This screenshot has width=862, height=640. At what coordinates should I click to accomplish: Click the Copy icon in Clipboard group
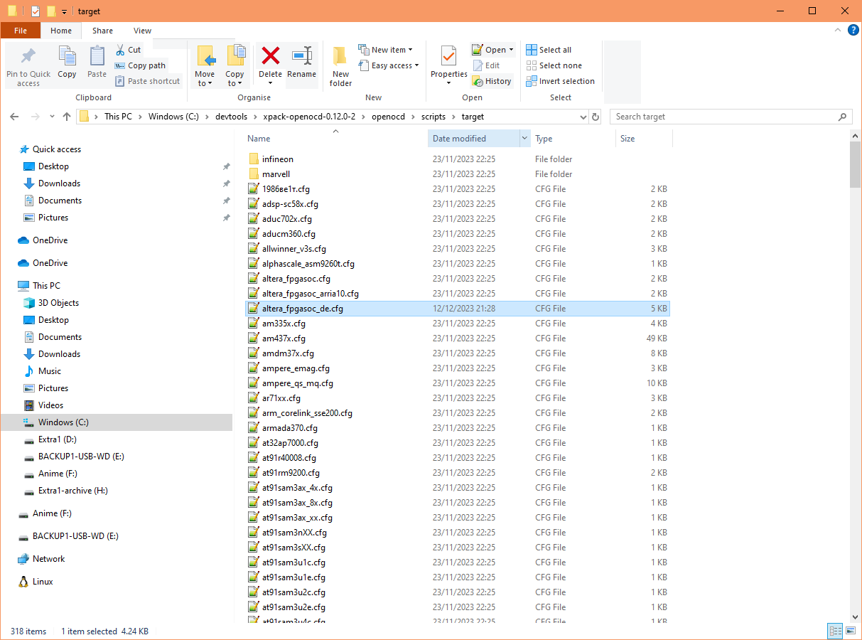click(x=67, y=63)
